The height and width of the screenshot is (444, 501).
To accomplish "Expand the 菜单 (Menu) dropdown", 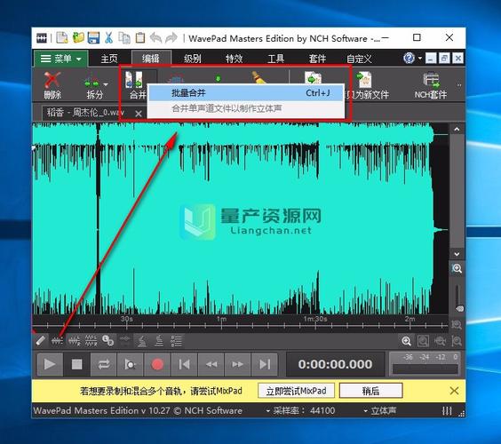I will (60, 59).
